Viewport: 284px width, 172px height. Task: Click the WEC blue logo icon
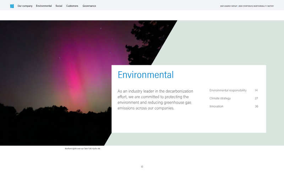coord(12,6)
